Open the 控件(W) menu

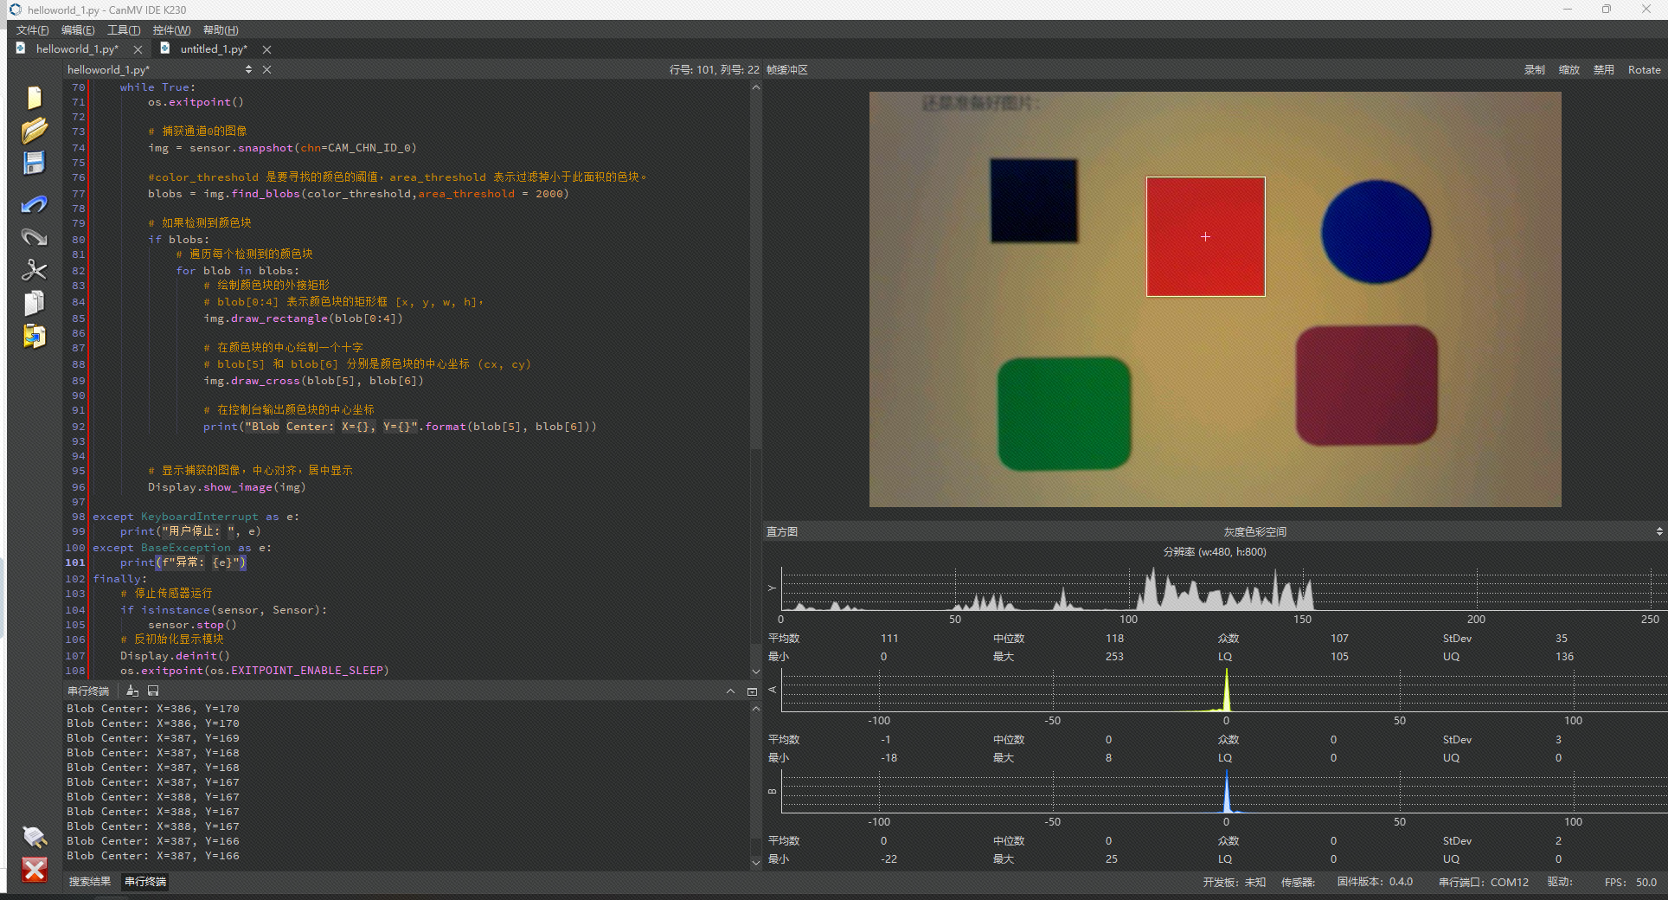coord(171,30)
